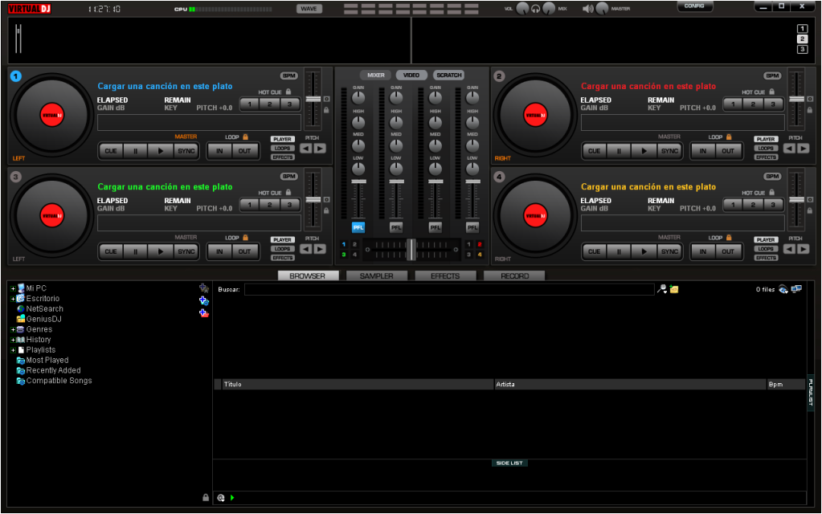The height and width of the screenshot is (514, 822).
Task: Open the Most Played folder
Action: (43, 360)
